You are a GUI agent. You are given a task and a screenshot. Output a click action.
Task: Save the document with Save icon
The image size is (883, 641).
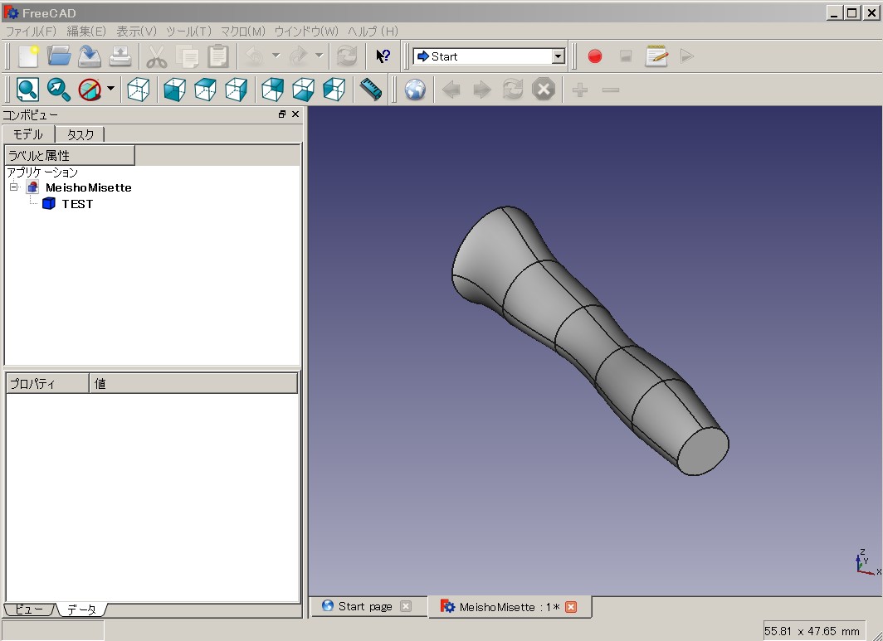pos(89,56)
